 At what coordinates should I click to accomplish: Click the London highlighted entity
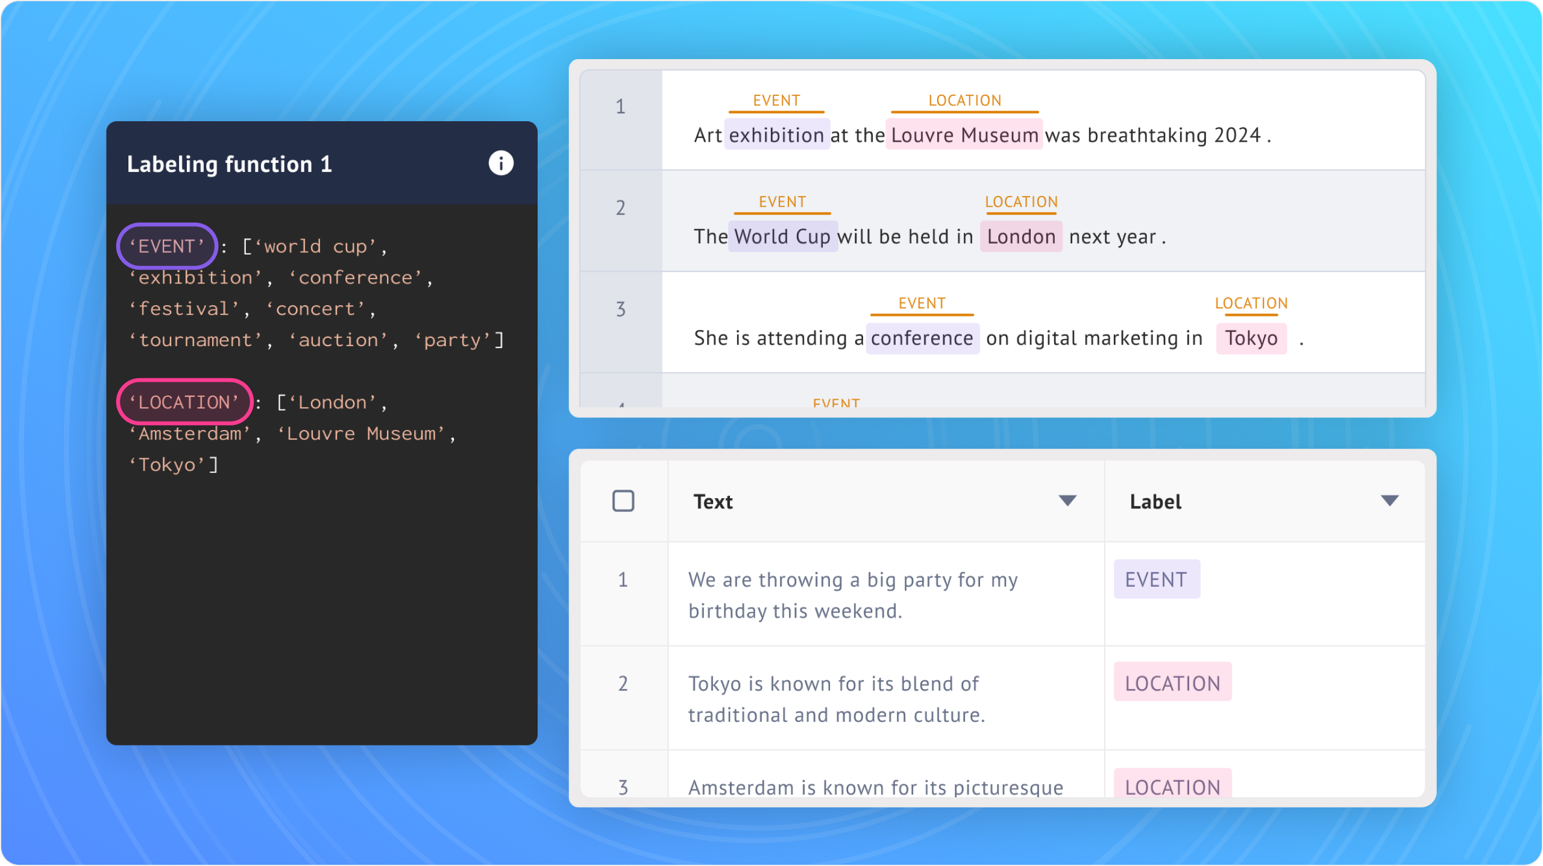(1020, 236)
